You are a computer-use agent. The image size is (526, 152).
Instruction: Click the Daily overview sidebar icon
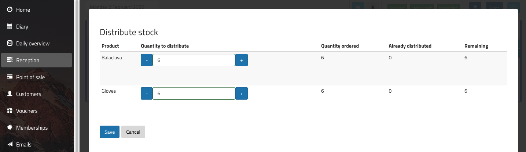(10, 43)
